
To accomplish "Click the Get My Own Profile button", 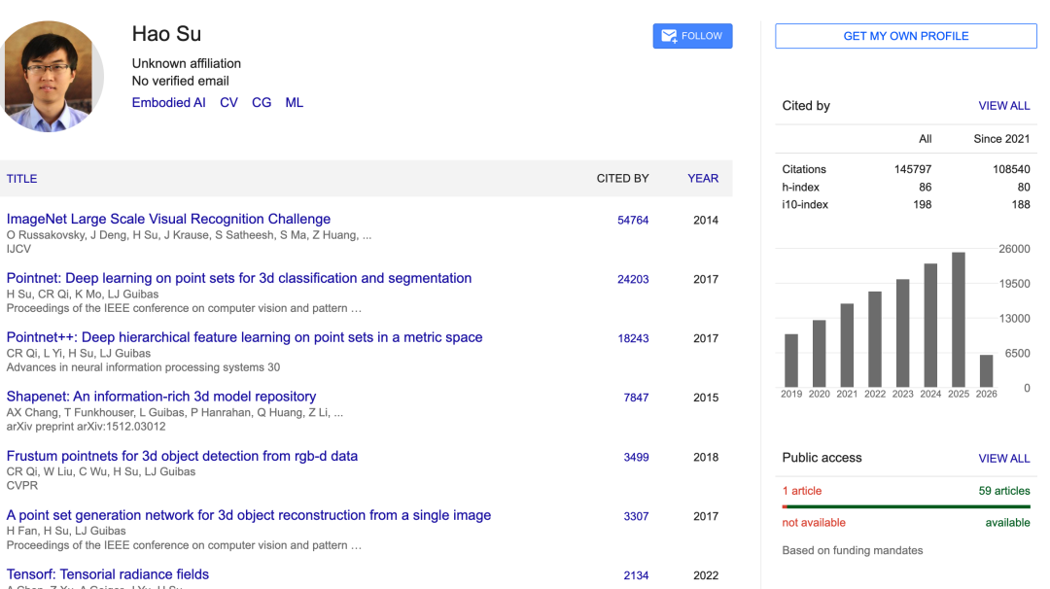I will point(905,36).
